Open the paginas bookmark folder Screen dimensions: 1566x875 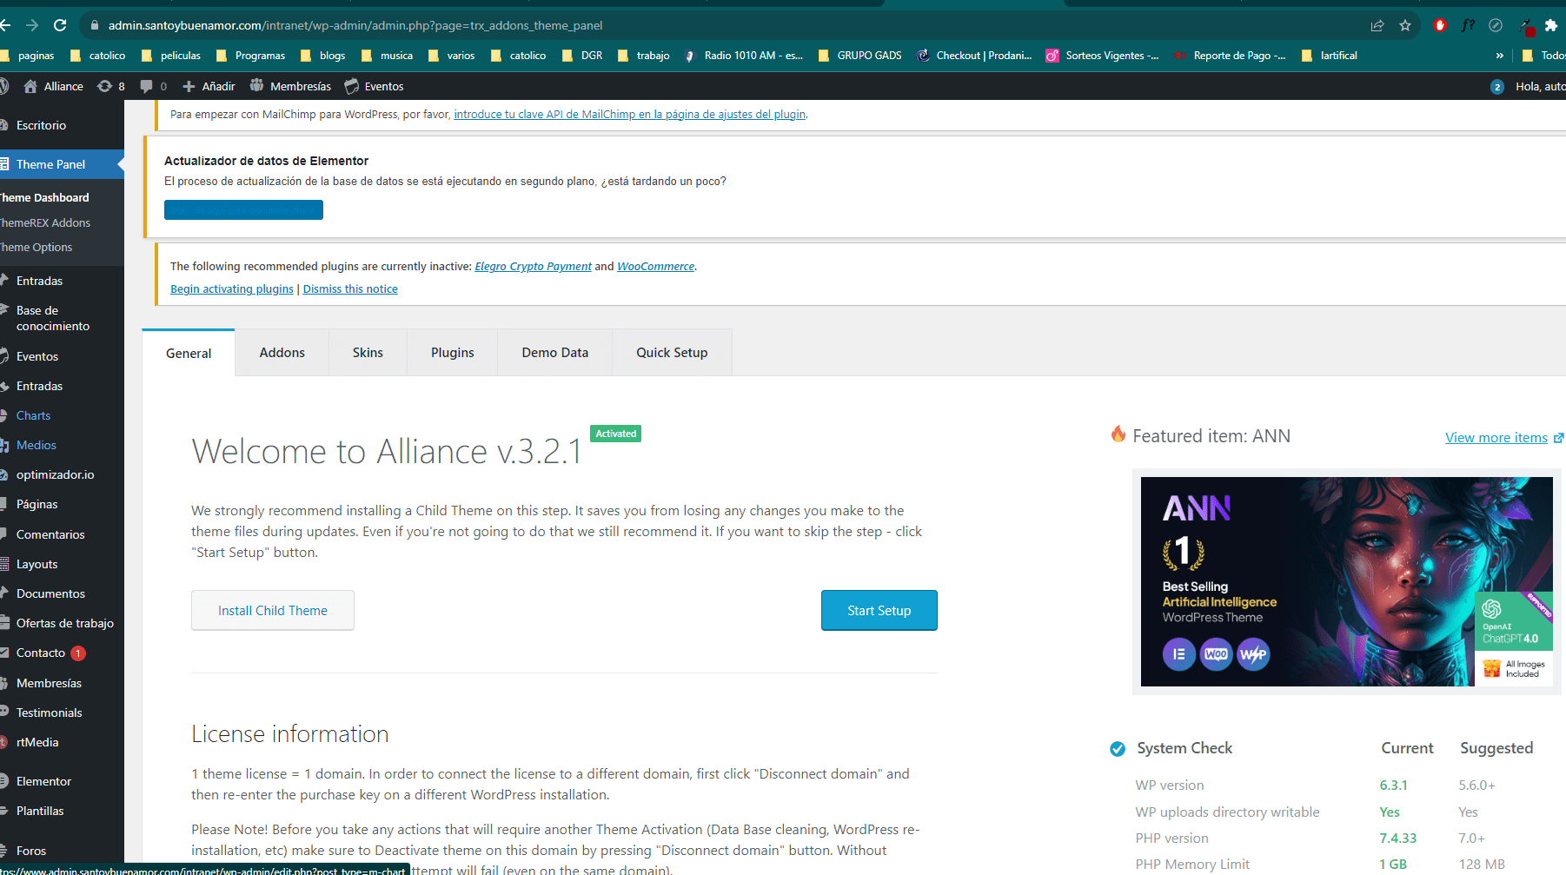pyautogui.click(x=28, y=55)
